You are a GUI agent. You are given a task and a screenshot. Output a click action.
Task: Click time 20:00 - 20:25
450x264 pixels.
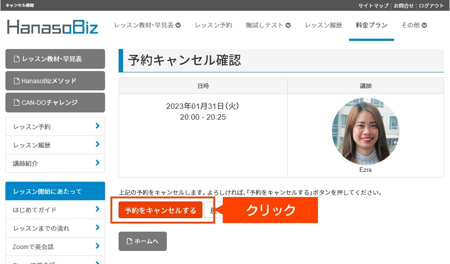click(203, 117)
